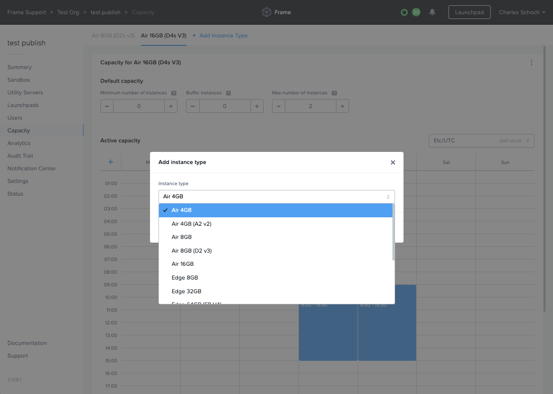Decrease Buffer instances with the minus stepper
The image size is (553, 394).
[x=192, y=105]
